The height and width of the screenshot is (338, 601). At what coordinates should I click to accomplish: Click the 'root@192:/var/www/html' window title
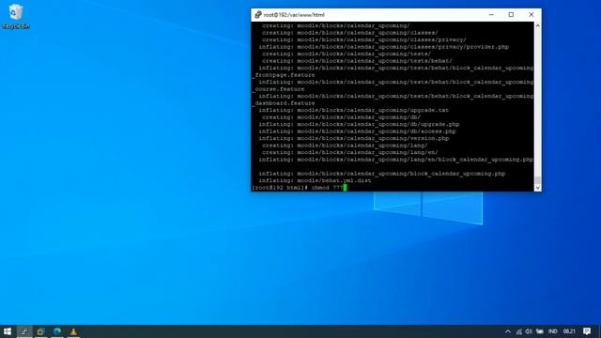(x=294, y=15)
